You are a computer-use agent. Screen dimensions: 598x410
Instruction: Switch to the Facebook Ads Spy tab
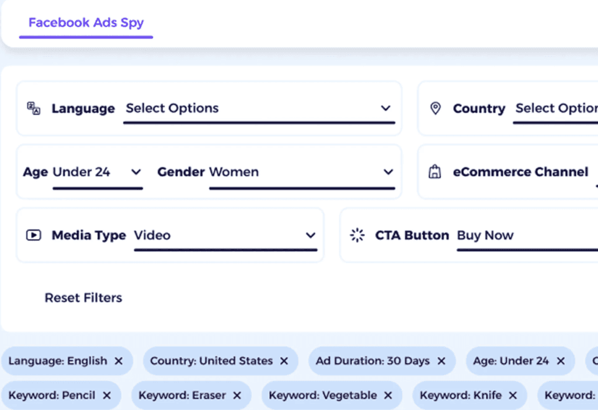86,23
